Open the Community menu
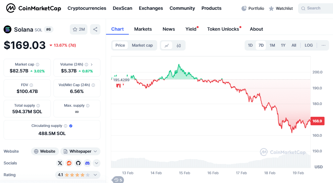 182,8
